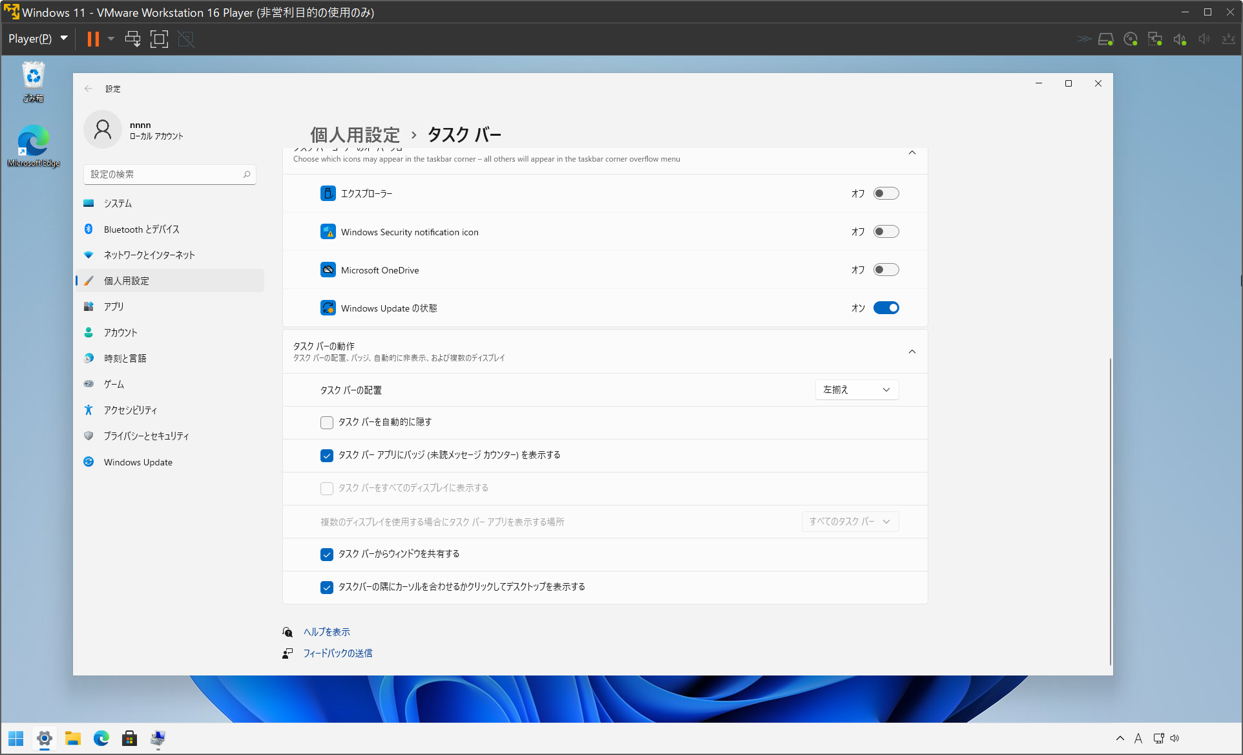Screen dimensions: 1243x755
Task: Go back with the Settings back arrow
Action: (x=89, y=89)
